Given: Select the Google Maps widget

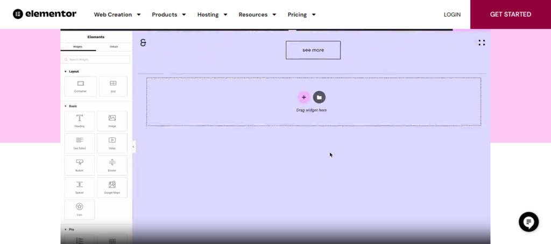Looking at the screenshot, I should coord(112,187).
